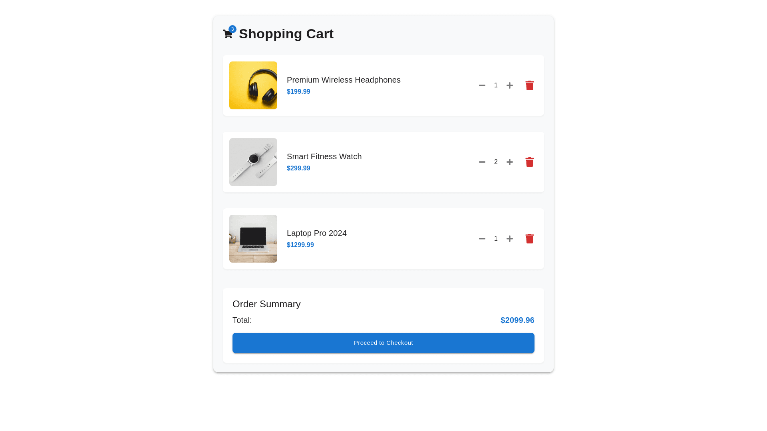Click Proceed to Checkout button
This screenshot has width=767, height=431.
(383, 343)
